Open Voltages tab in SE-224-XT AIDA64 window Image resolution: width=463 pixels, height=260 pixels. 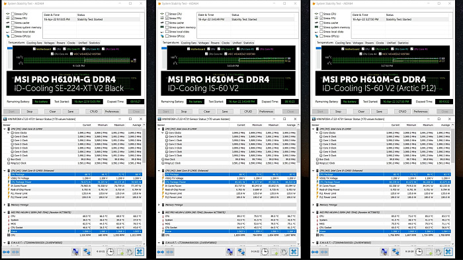[x=49, y=43]
